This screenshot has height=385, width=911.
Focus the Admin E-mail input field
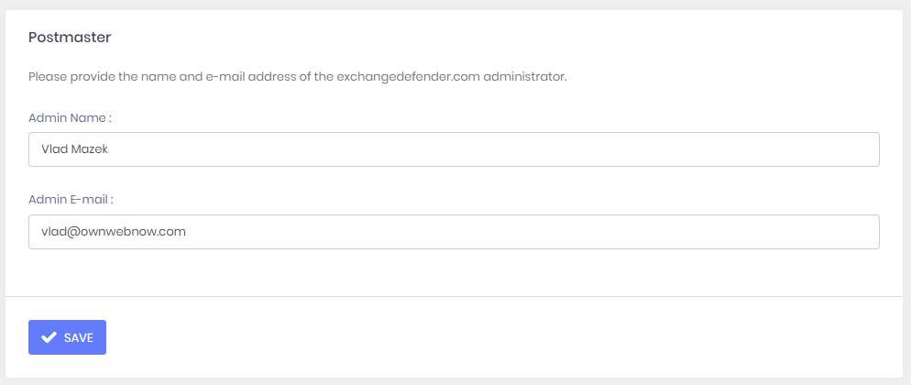[x=454, y=232]
